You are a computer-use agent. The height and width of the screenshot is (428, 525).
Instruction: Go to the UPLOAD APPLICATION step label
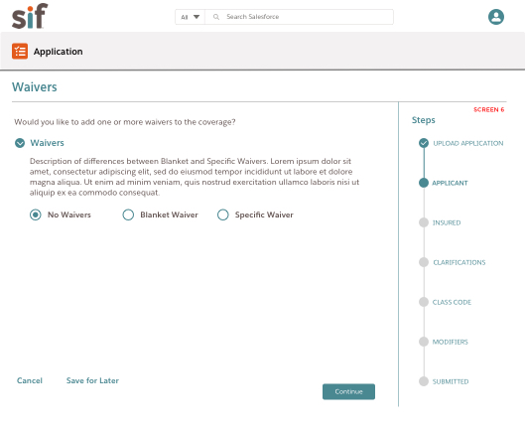point(468,143)
